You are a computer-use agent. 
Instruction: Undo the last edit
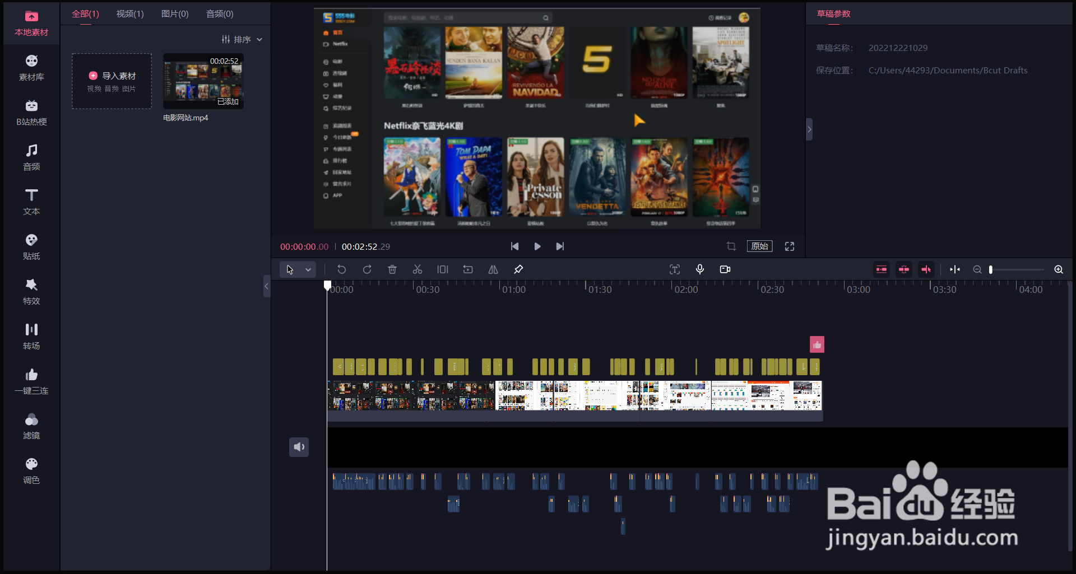pos(342,270)
